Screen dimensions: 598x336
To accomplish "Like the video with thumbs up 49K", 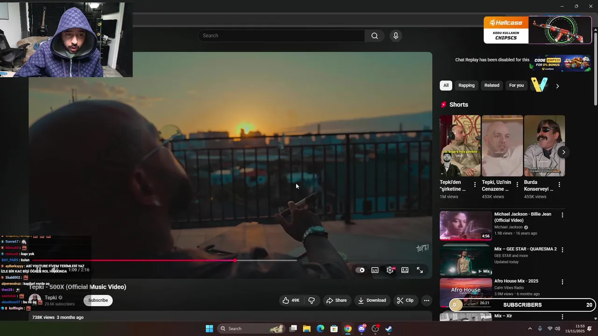I will point(291,301).
